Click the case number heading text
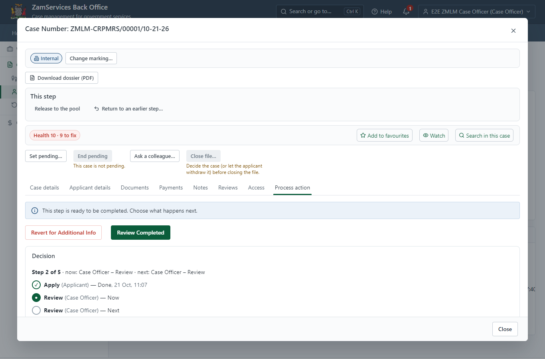The height and width of the screenshot is (359, 545). tap(97, 29)
